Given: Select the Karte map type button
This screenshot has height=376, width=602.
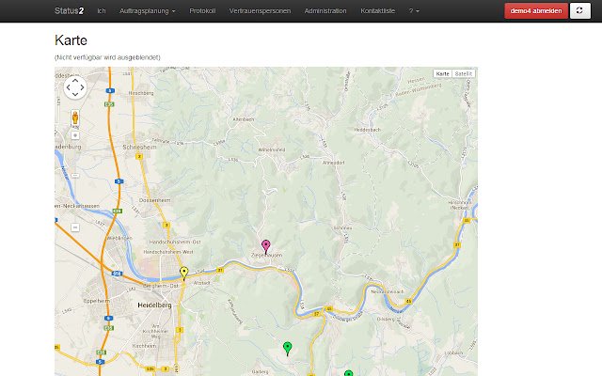Looking at the screenshot, I should coord(442,73).
